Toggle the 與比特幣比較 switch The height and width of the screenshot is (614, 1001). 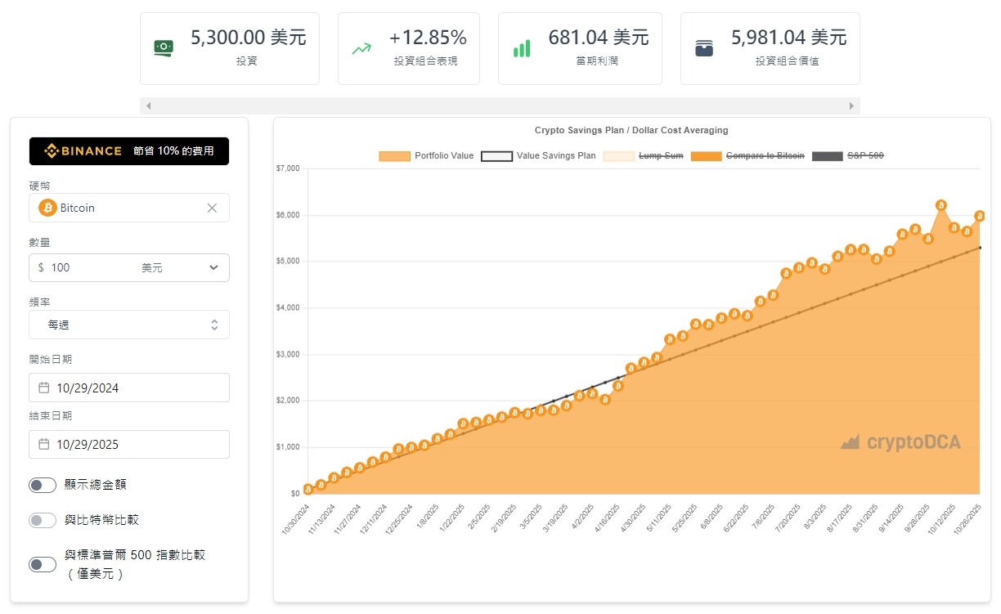point(43,520)
